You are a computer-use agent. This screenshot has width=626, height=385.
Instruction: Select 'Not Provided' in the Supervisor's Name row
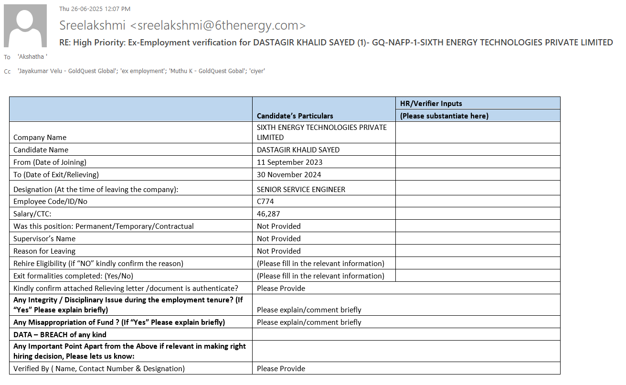(279, 239)
